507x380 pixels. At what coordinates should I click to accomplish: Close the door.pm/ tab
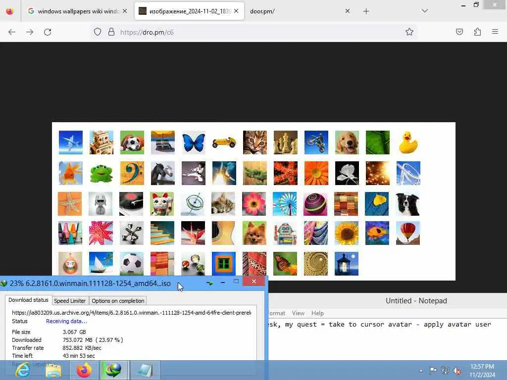click(348, 11)
